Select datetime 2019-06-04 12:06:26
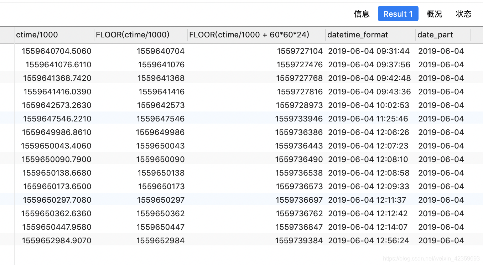The image size is (483, 265). (369, 132)
